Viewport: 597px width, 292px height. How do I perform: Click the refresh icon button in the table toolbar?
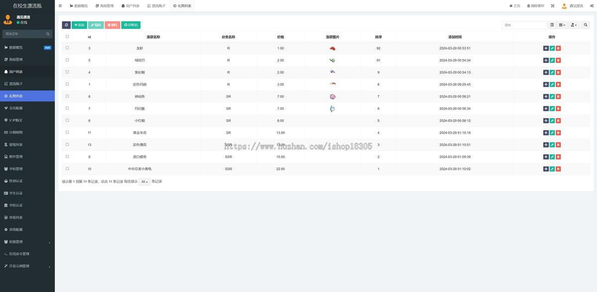66,25
